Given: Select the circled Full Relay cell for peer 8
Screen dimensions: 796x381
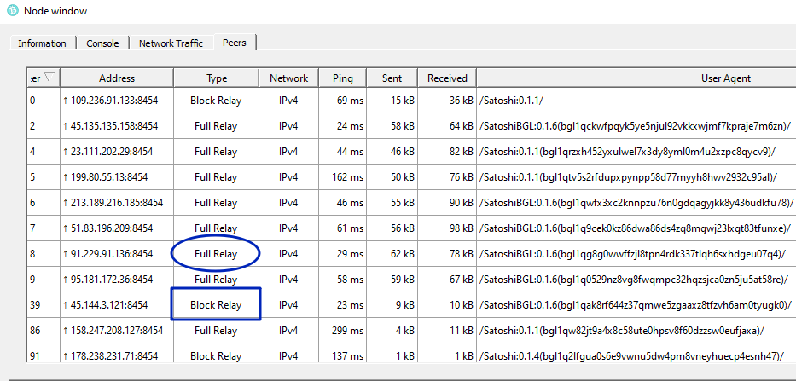Looking at the screenshot, I should [216, 254].
